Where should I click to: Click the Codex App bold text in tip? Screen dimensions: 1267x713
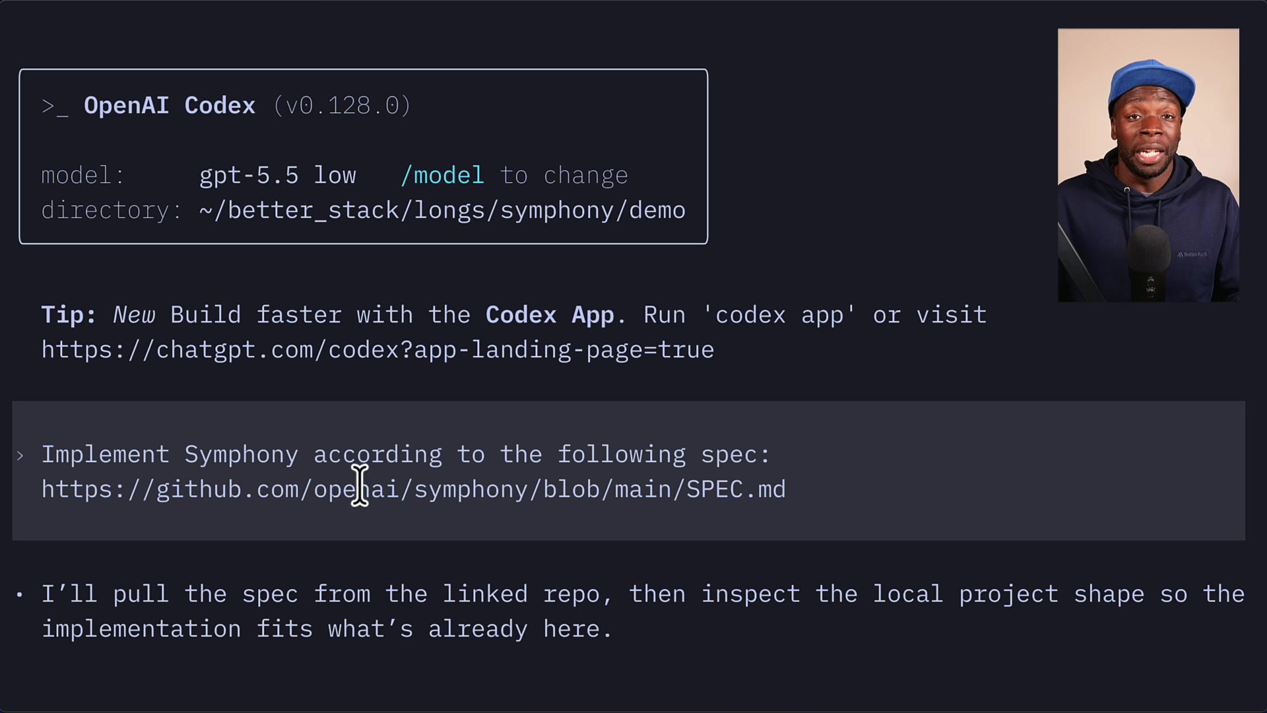(550, 315)
